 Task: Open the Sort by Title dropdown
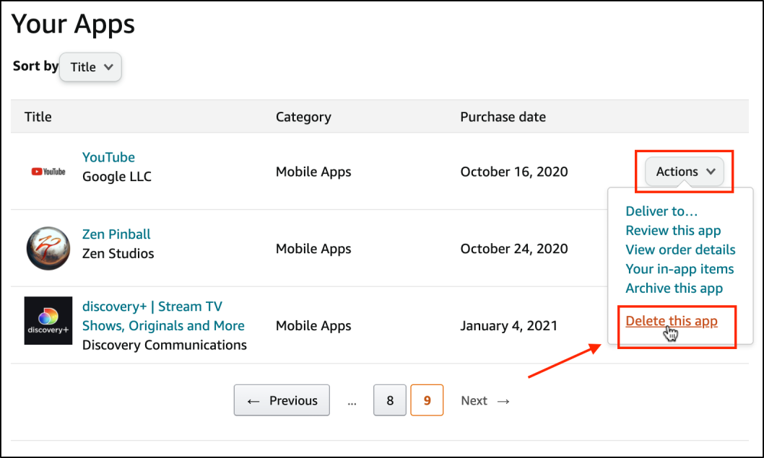pos(91,67)
